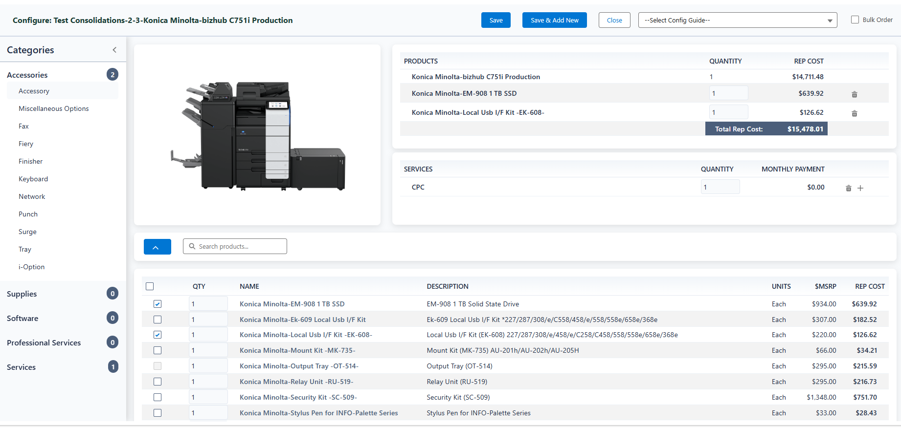Screen dimensions: 901x428
Task: Uncheck the EM-908 1 TB SSD checkbox
Action: [158, 304]
